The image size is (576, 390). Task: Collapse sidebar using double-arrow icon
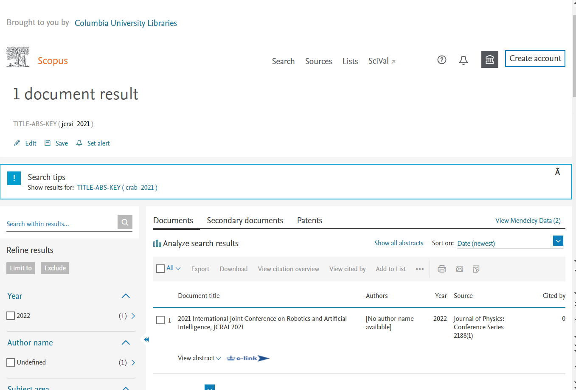pyautogui.click(x=146, y=339)
